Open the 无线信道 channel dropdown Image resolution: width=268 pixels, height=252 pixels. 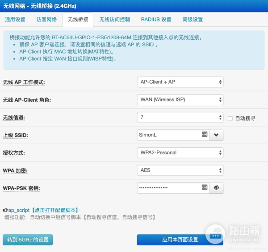[180, 117]
